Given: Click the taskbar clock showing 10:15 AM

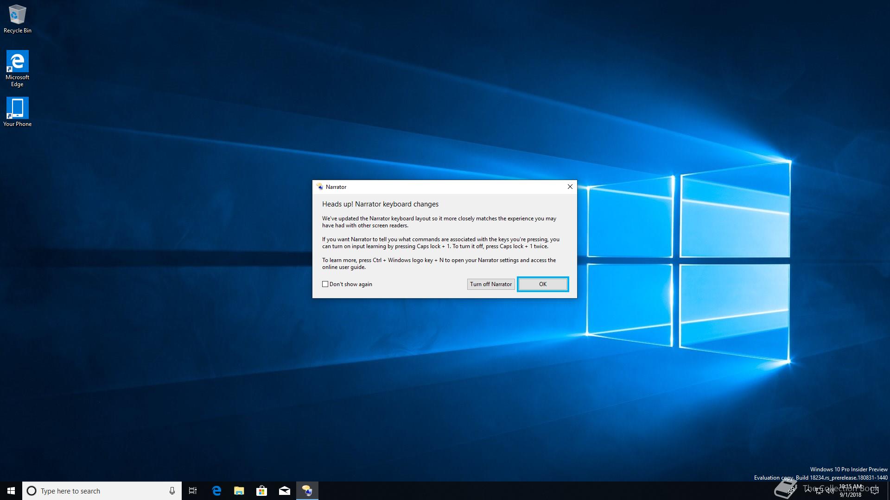Looking at the screenshot, I should click(x=850, y=491).
